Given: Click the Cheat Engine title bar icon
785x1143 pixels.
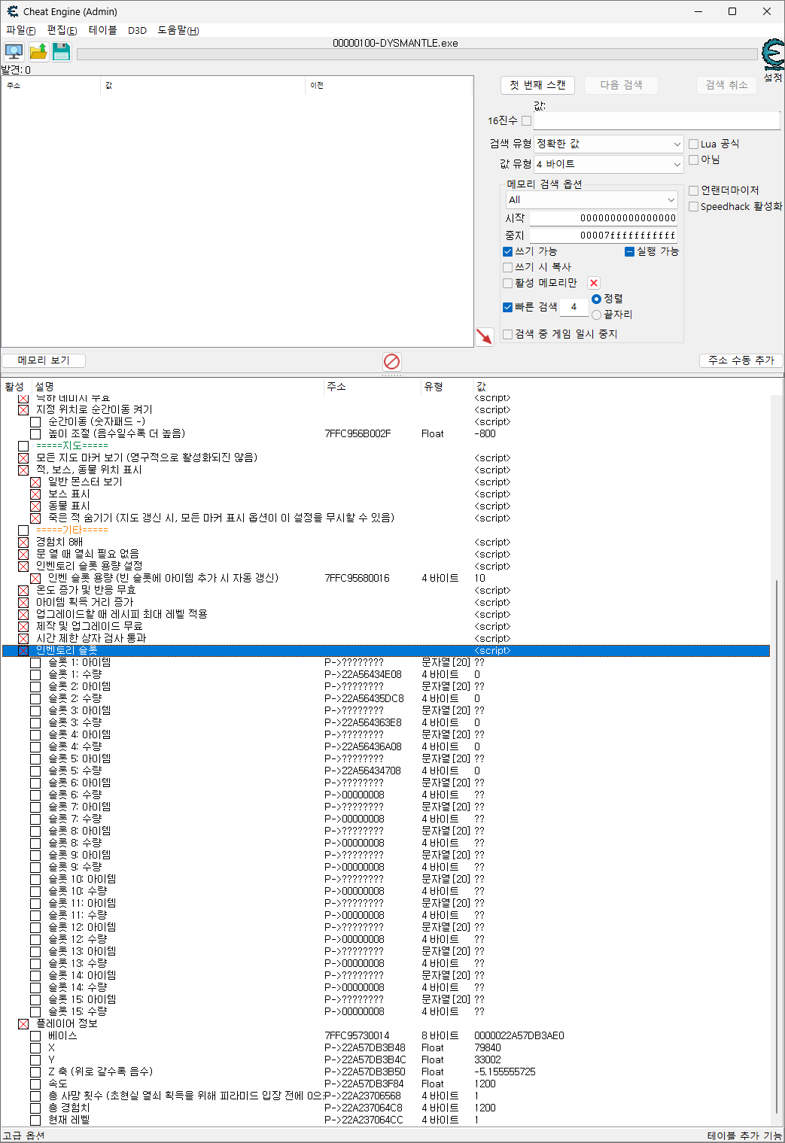Looking at the screenshot, I should (12, 11).
